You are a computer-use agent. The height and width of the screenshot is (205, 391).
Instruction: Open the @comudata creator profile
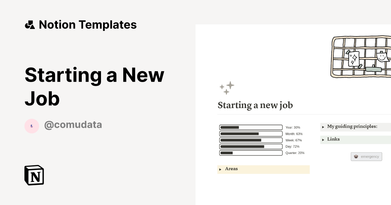click(73, 125)
